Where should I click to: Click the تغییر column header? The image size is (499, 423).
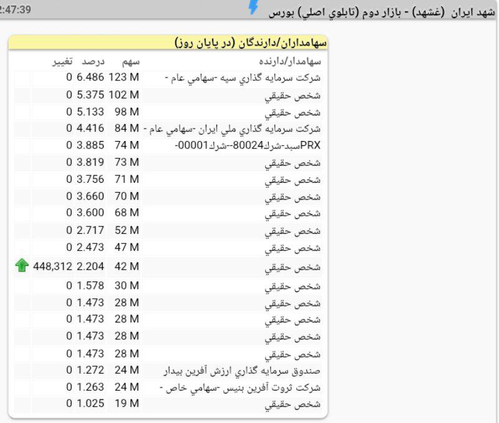pyautogui.click(x=61, y=61)
